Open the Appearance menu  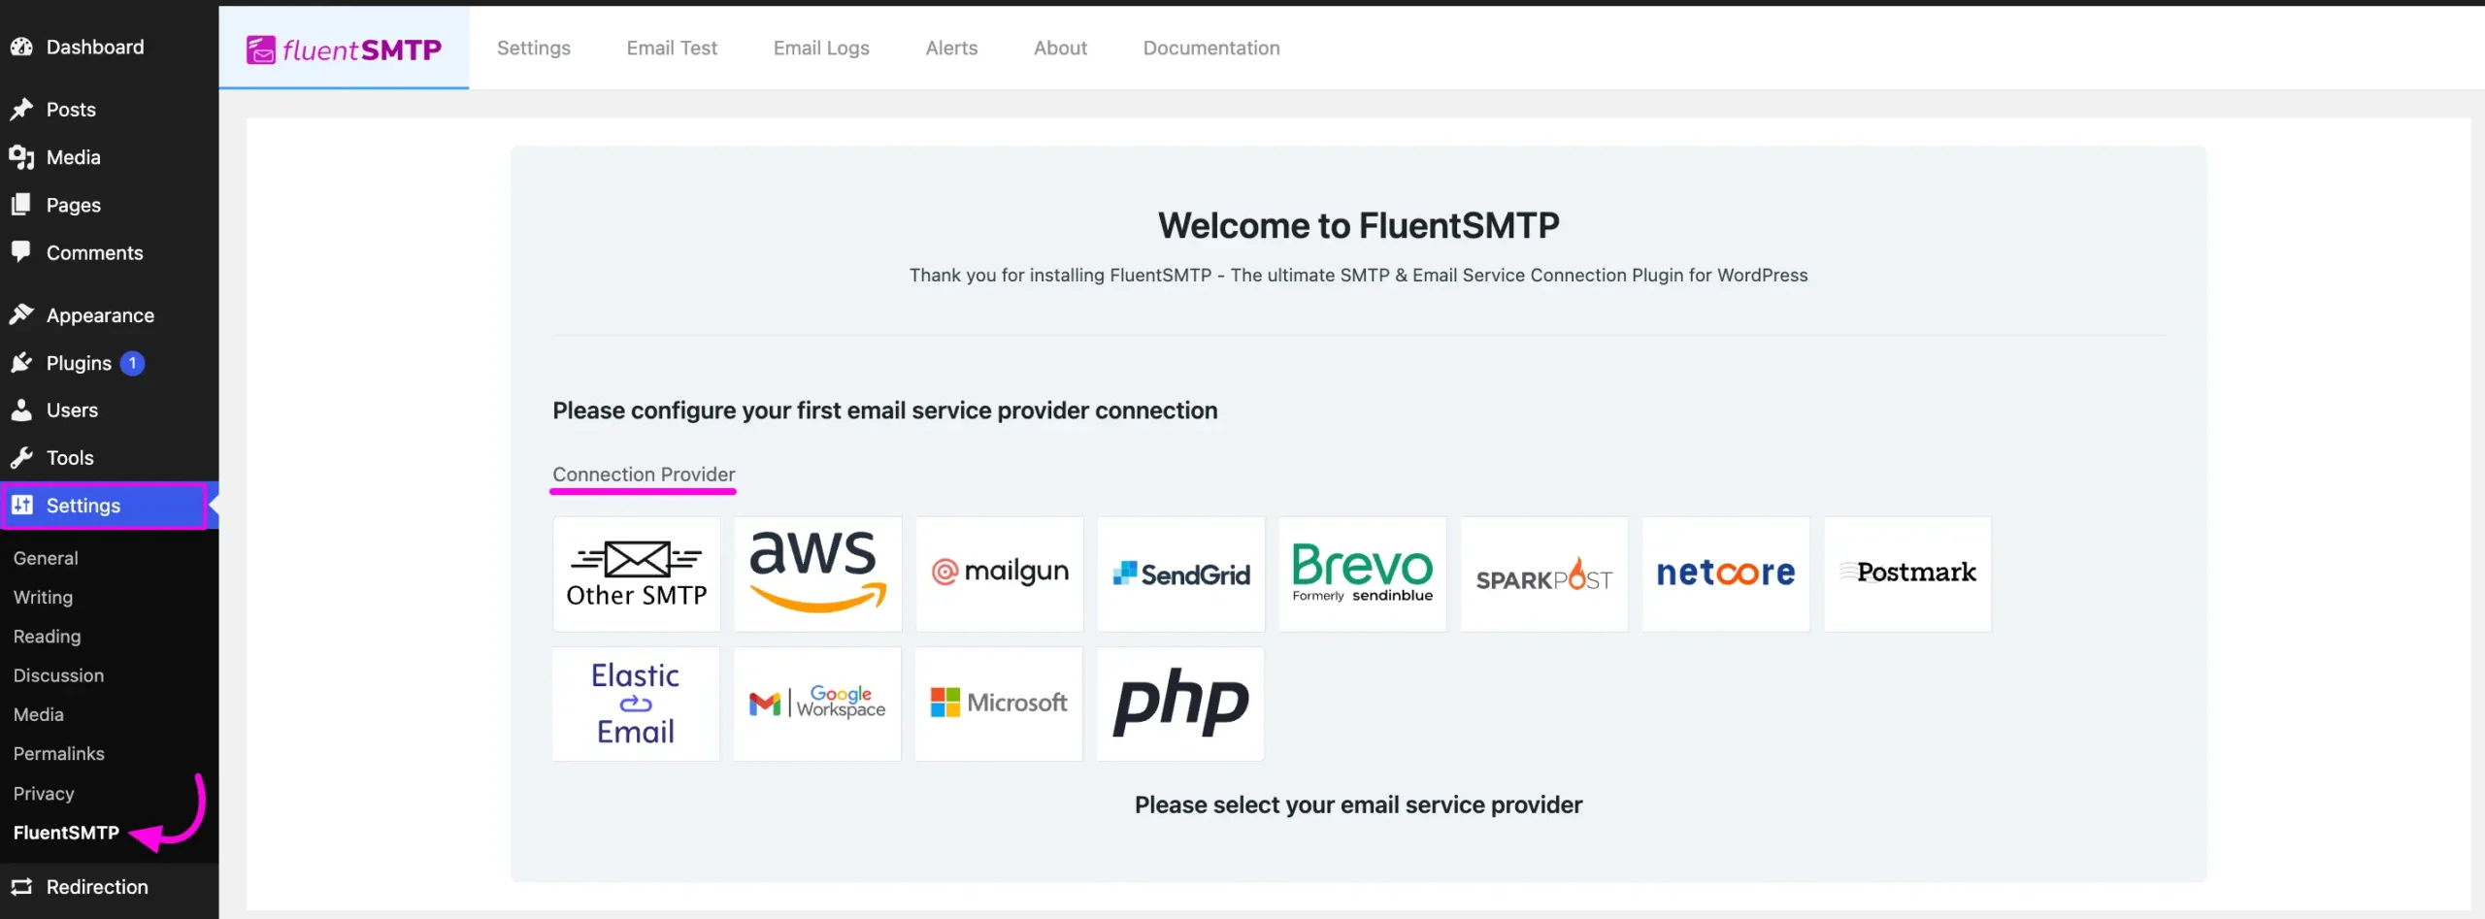point(100,315)
